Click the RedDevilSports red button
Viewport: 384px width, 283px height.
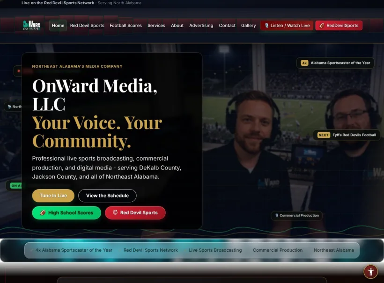tap(339, 25)
